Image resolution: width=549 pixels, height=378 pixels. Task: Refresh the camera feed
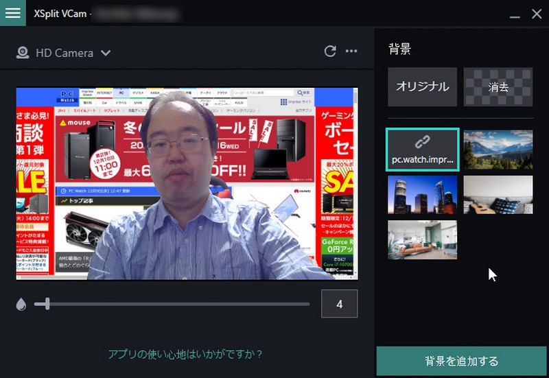point(330,51)
